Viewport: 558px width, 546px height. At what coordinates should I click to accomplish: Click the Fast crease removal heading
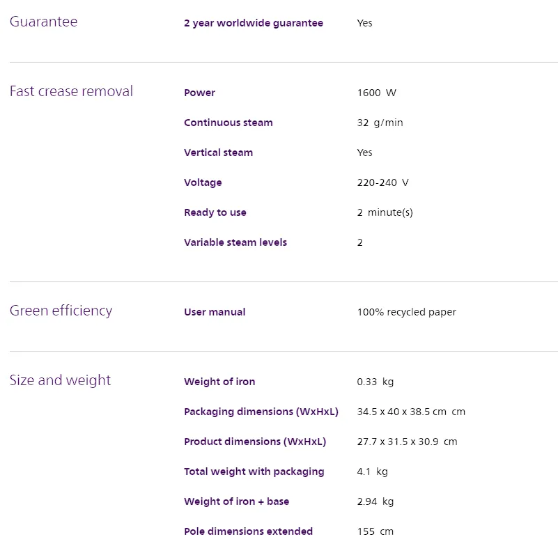[x=71, y=91]
